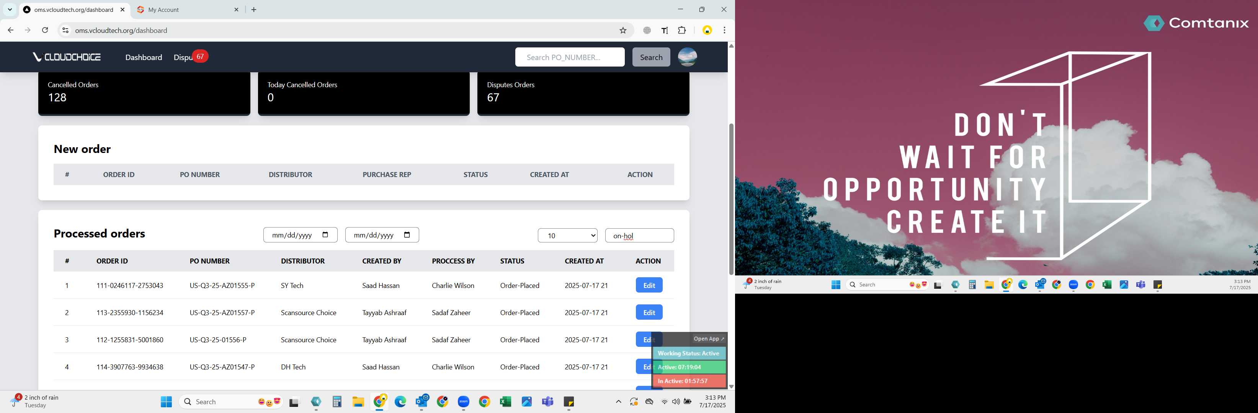Open Excel in taskbar below the browser
Viewport: 1258px width, 413px height.
pyautogui.click(x=505, y=402)
